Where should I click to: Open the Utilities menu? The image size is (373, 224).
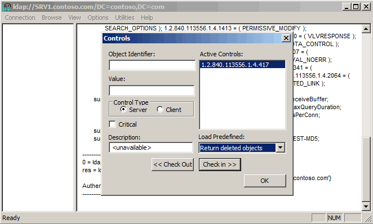point(125,17)
